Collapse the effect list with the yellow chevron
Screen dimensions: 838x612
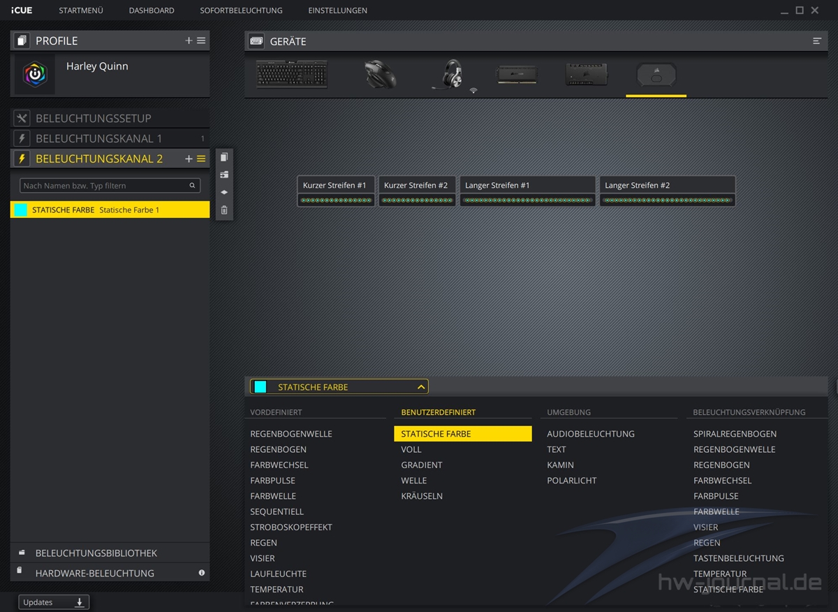click(x=420, y=387)
